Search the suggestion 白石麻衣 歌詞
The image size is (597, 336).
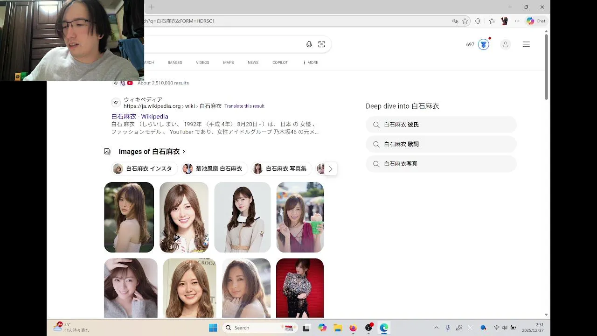pyautogui.click(x=441, y=144)
